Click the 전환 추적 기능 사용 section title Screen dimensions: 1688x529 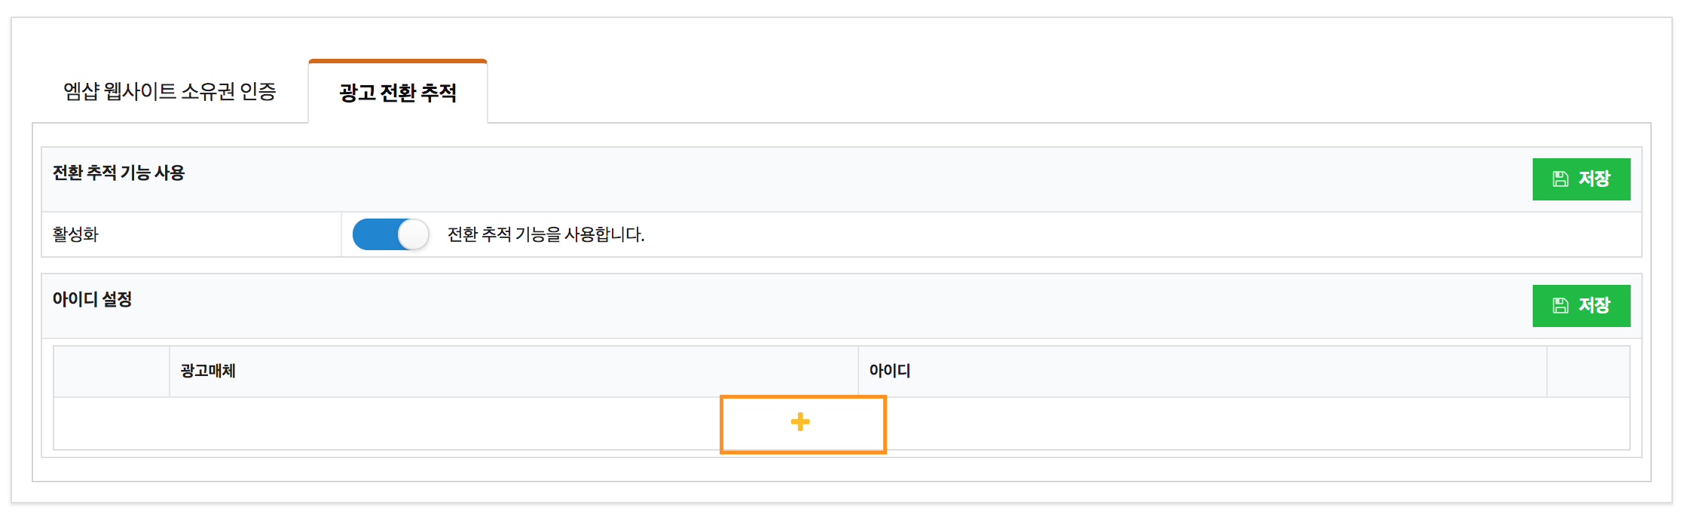tap(118, 173)
